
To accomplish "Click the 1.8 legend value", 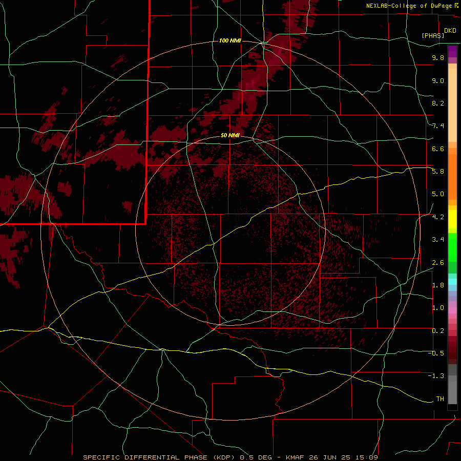I will (438, 285).
